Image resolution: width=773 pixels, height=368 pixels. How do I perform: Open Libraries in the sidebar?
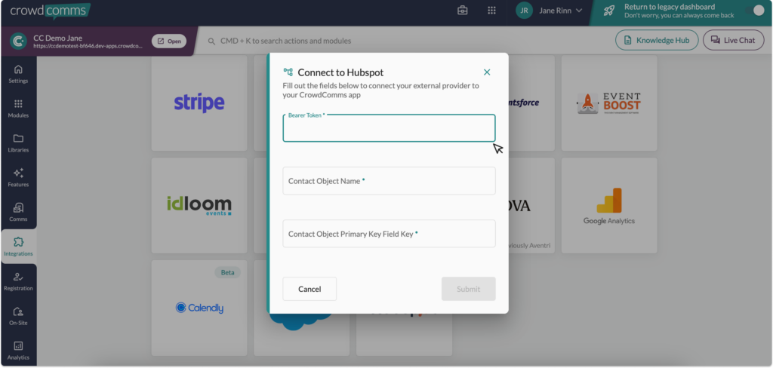coord(18,143)
